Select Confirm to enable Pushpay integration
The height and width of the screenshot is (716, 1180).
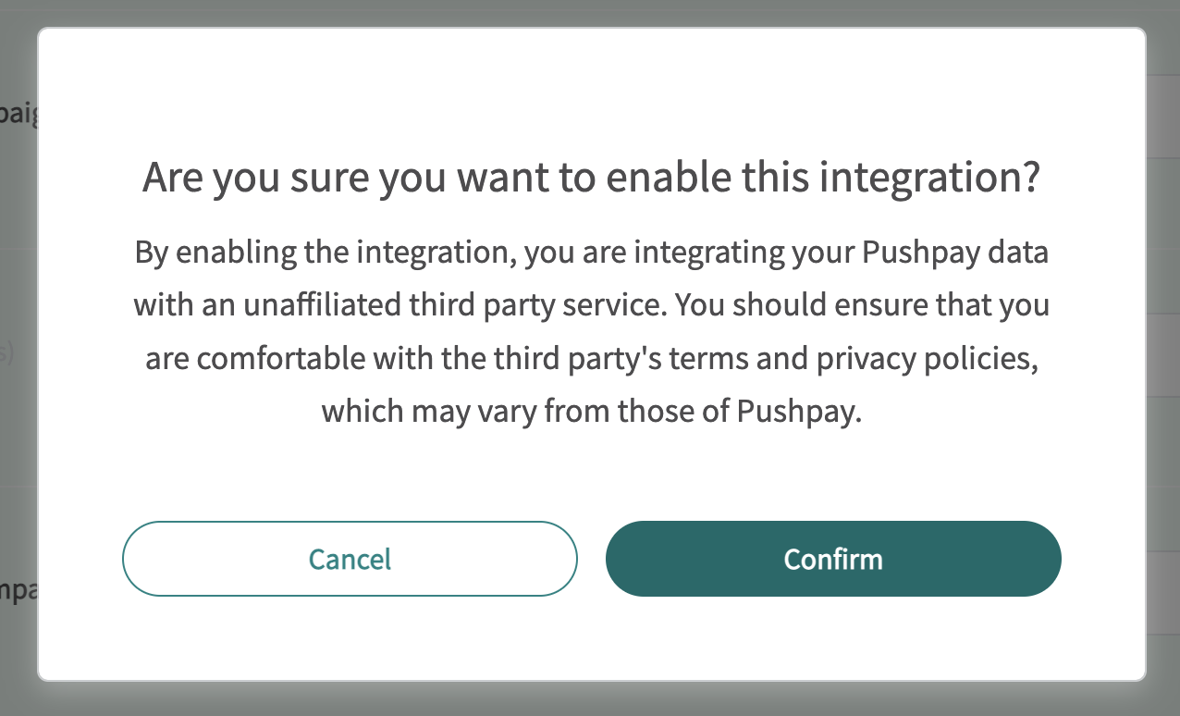pos(832,559)
